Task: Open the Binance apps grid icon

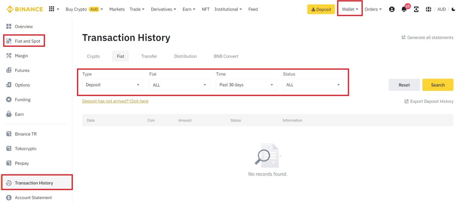Action: 52,9
